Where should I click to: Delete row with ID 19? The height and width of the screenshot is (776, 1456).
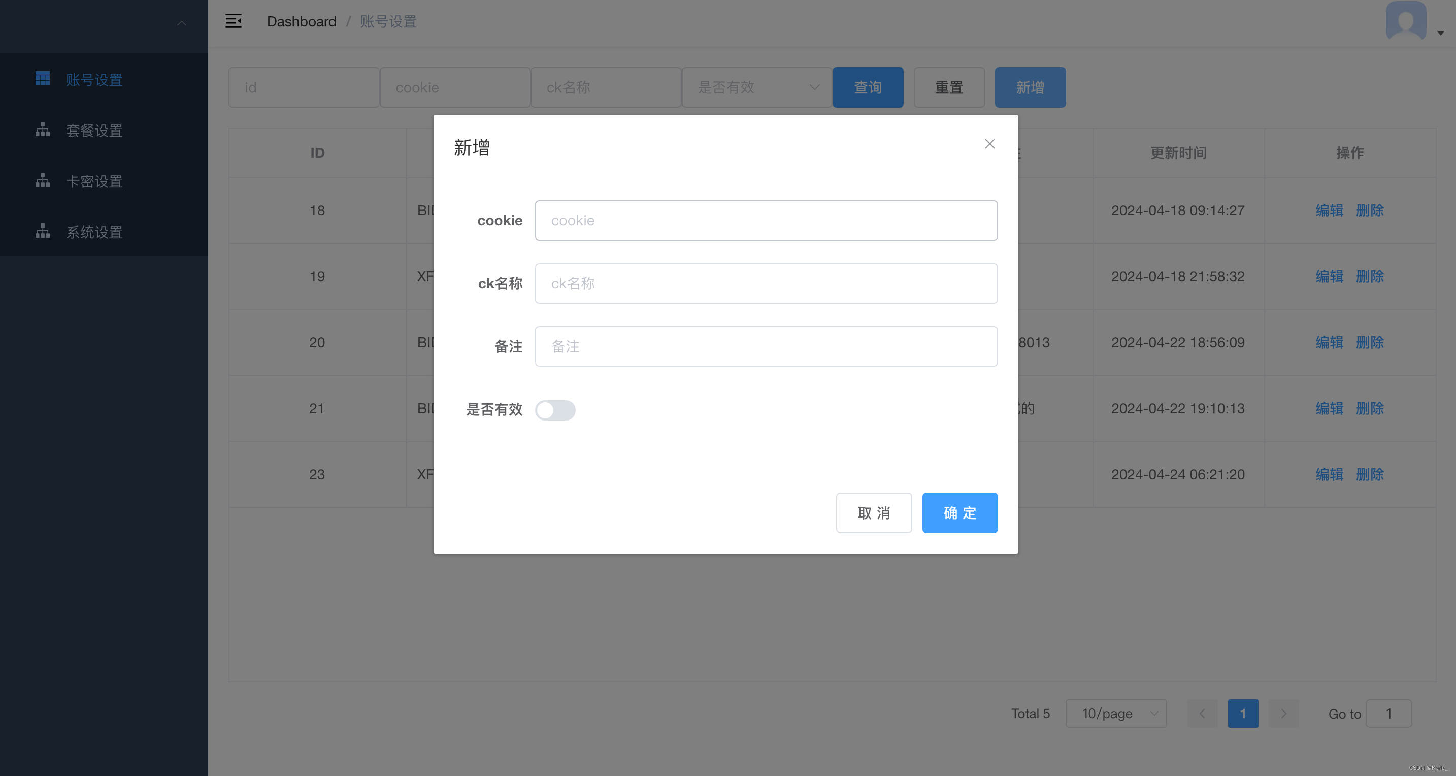pyautogui.click(x=1370, y=277)
